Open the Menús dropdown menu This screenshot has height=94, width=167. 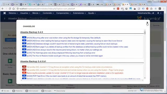tap(36, 13)
